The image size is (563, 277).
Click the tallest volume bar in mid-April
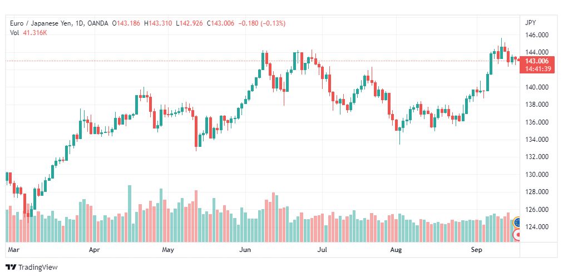(130, 214)
